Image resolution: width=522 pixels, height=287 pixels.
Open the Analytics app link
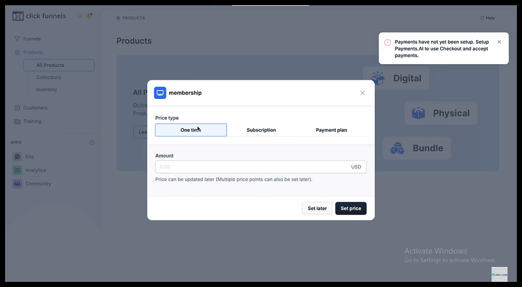[35, 170]
